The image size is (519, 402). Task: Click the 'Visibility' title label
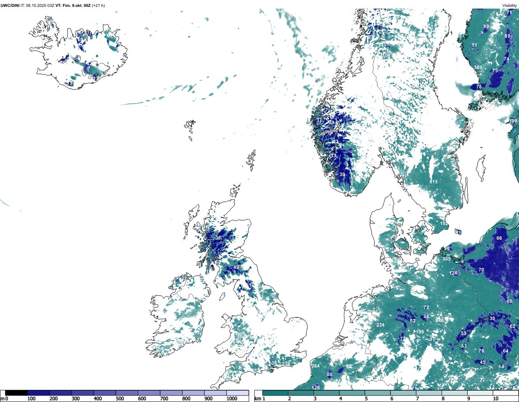click(x=510, y=6)
